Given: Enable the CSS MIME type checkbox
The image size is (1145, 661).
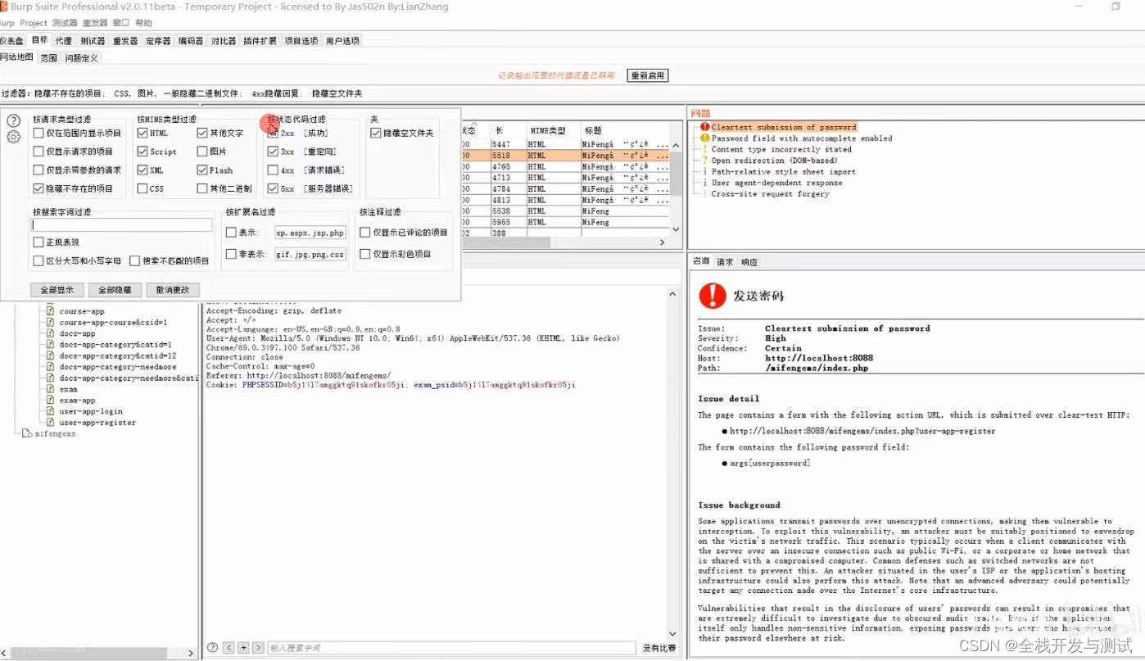Looking at the screenshot, I should (x=143, y=188).
